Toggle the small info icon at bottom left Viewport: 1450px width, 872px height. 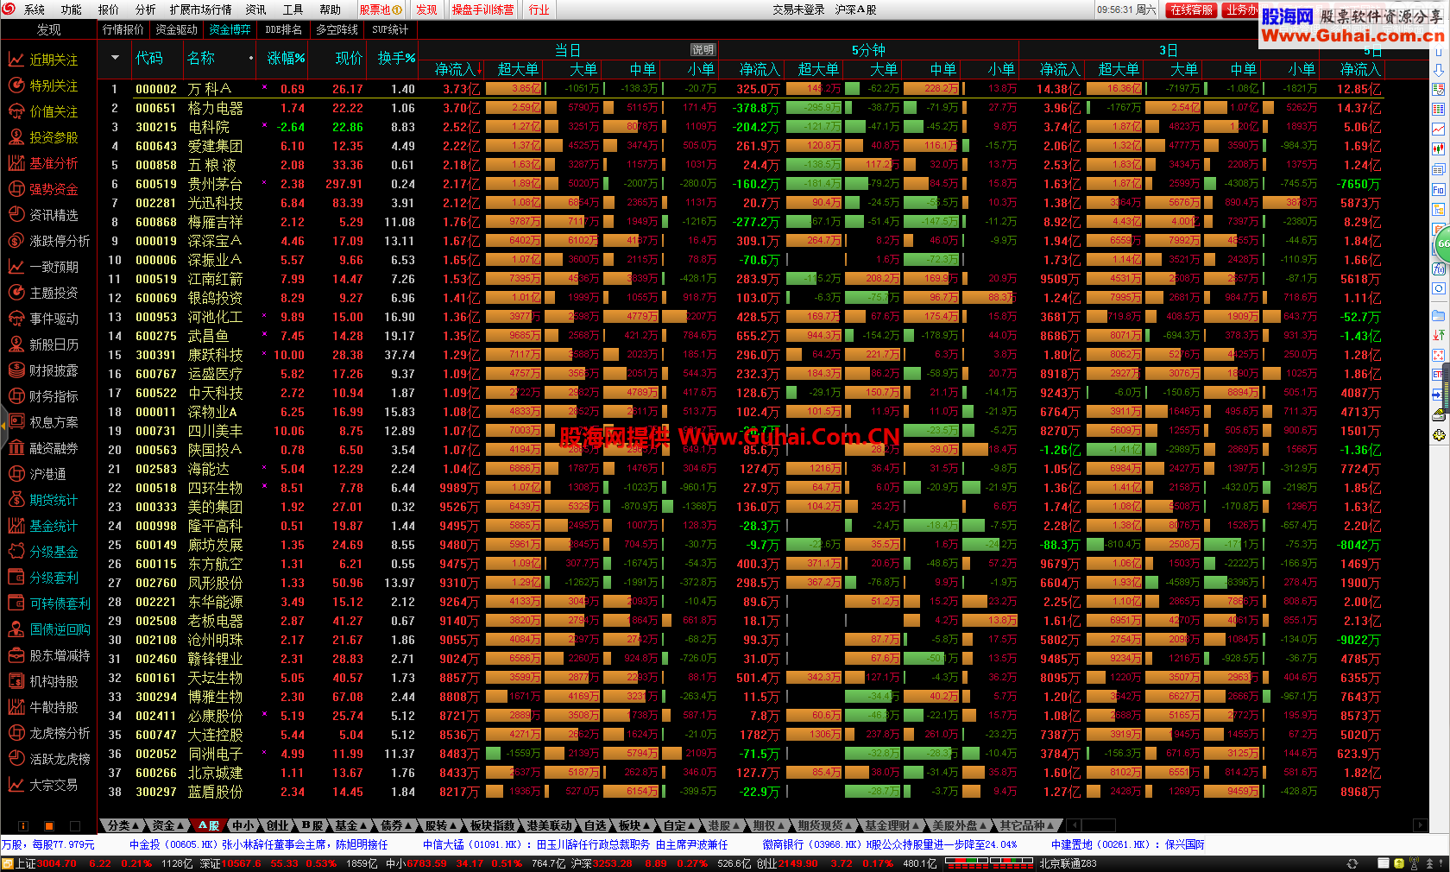pyautogui.click(x=23, y=826)
